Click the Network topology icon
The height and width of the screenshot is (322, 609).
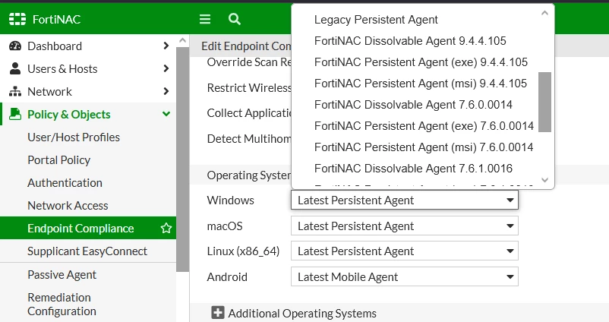click(x=15, y=91)
